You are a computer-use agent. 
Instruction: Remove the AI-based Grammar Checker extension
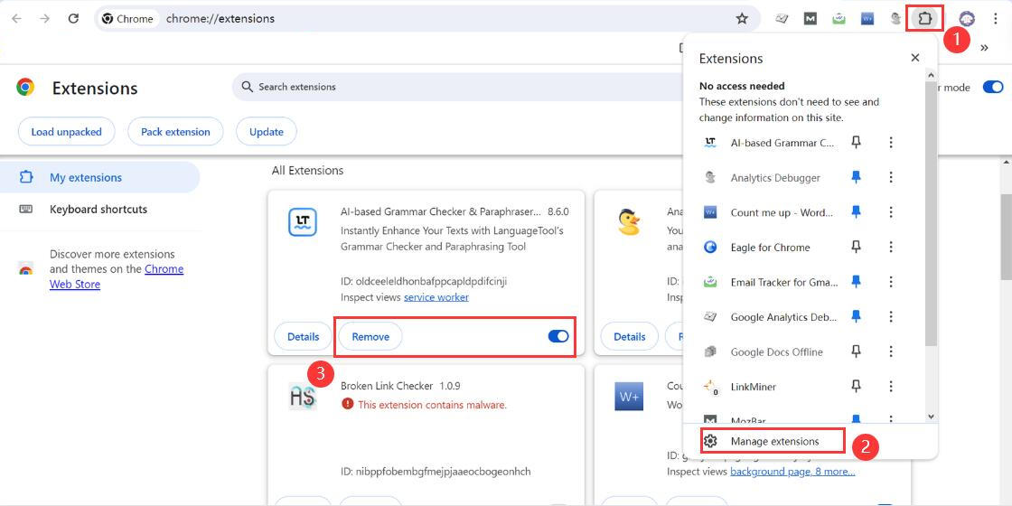[x=370, y=336]
